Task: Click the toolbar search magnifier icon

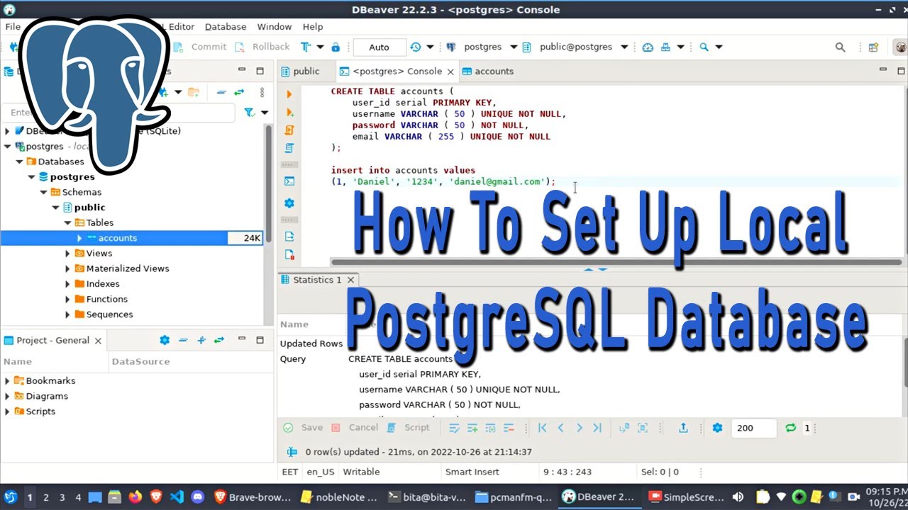Action: (x=704, y=47)
